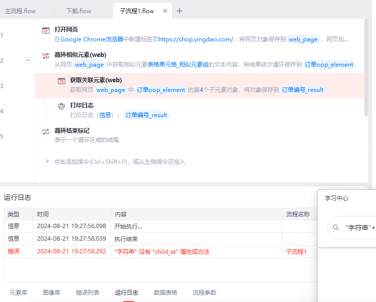Click the web_page variable tag in step 1

pos(303,39)
